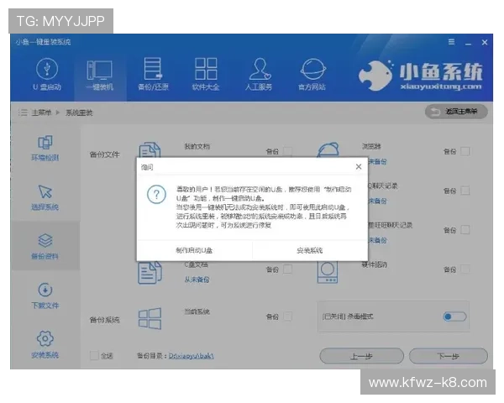Click the 系统重装 breadcrumb
This screenshot has height=403, width=504.
(79, 113)
